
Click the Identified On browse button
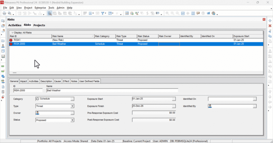255,99
